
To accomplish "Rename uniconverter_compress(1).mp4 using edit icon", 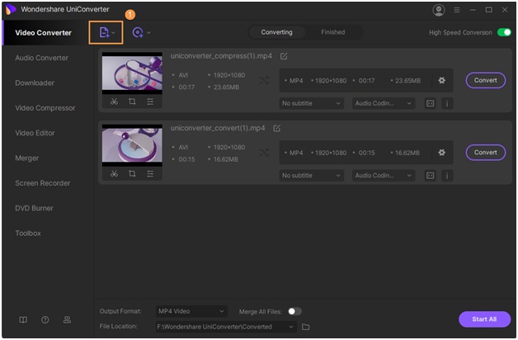I will click(284, 56).
